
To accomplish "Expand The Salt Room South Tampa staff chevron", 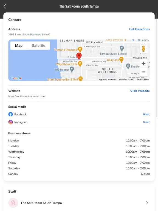I will tap(147, 203).
